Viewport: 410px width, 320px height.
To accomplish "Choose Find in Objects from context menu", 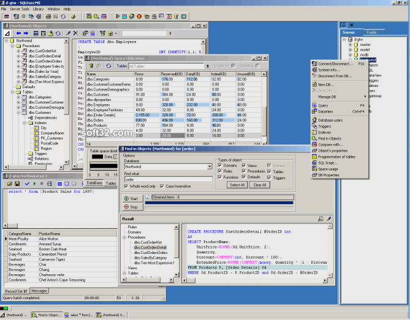I will (x=330, y=139).
